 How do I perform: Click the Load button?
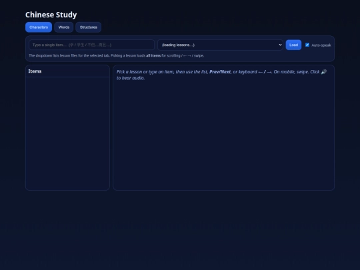point(293,45)
